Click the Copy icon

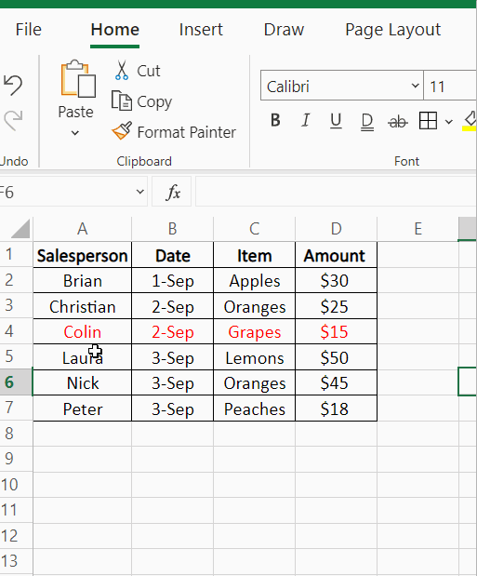[121, 100]
